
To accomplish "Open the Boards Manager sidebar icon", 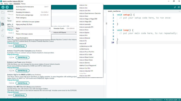I will (x=3, y=18).
